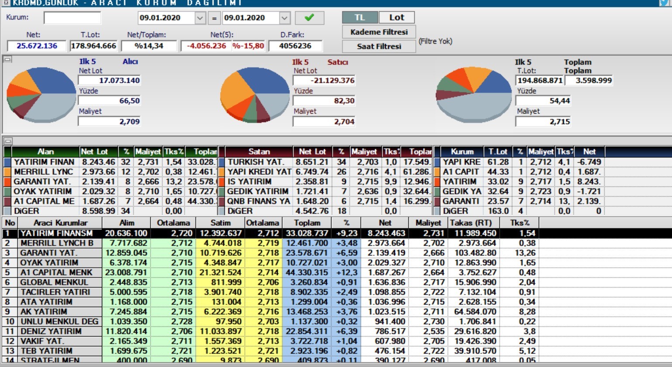The width and height of the screenshot is (672, 367).
Task: Click dark red swatch beside QNB FINANS YA row
Action: pyautogui.click(x=221, y=201)
